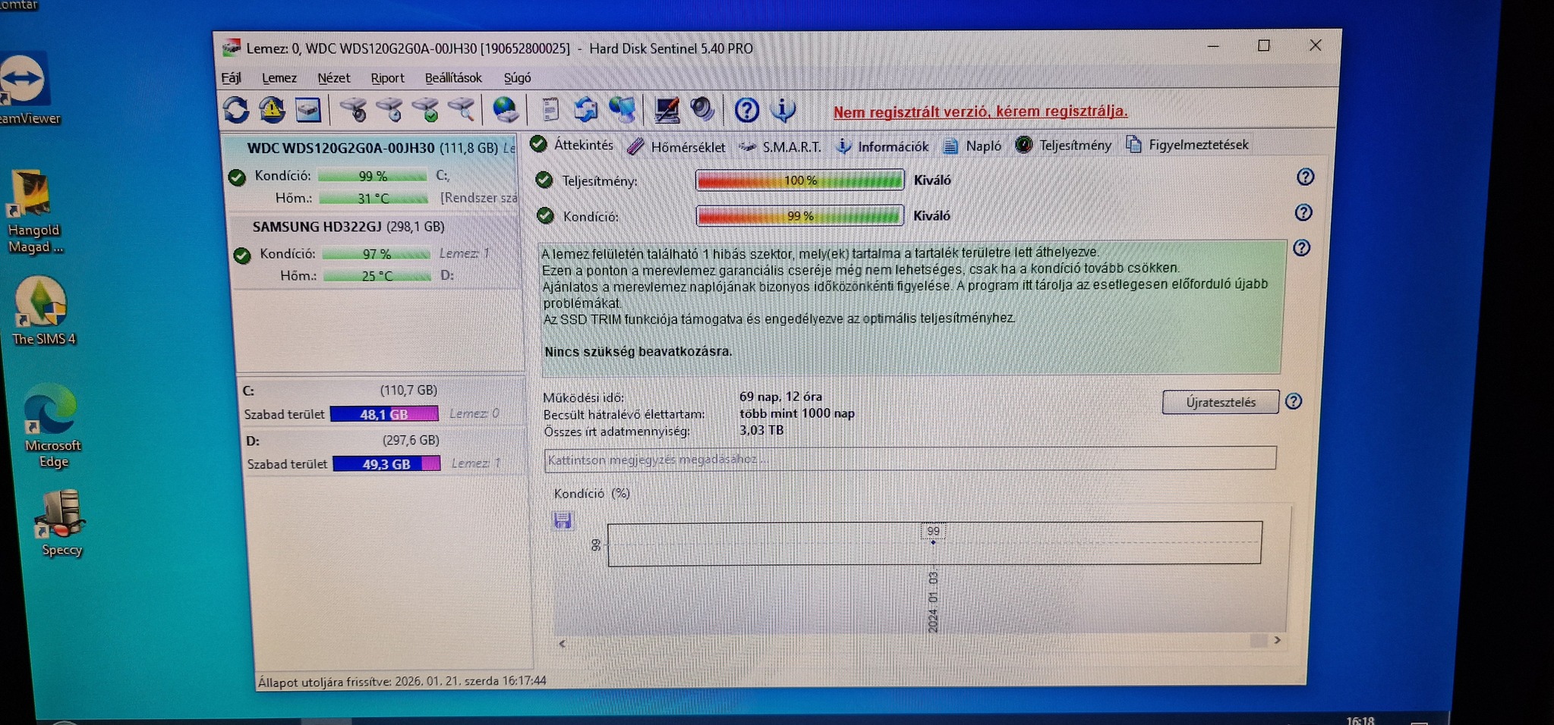1554x725 pixels.
Task: Open Microsoft Edge from the desktop
Action: (52, 426)
